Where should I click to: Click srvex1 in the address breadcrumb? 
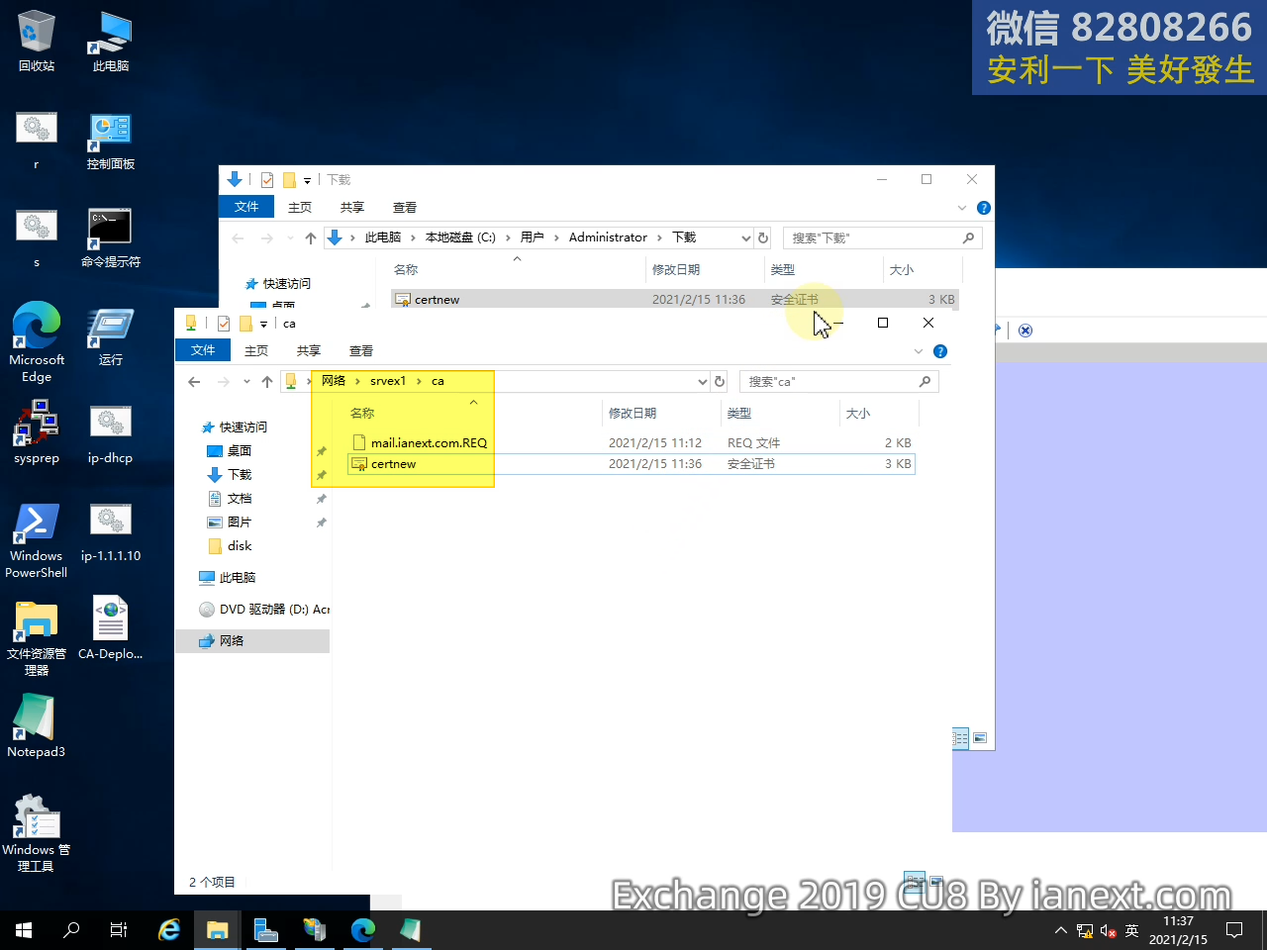388,381
